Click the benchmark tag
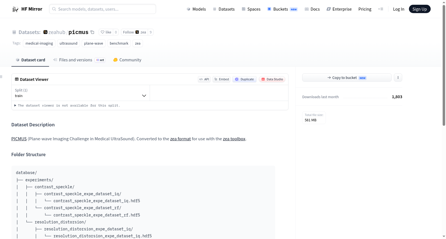Screen dimensions: 446x239 coord(119,43)
